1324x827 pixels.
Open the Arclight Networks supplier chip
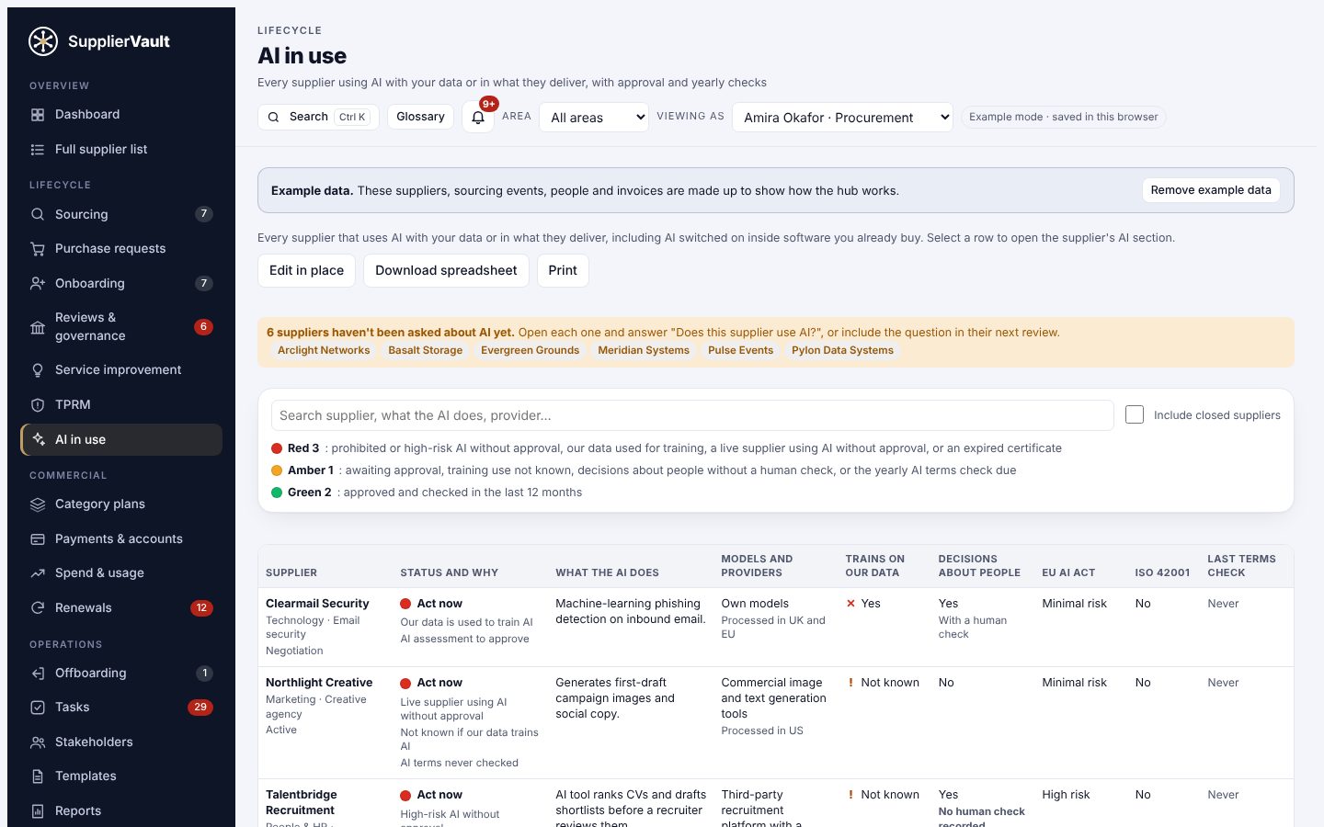tap(324, 350)
